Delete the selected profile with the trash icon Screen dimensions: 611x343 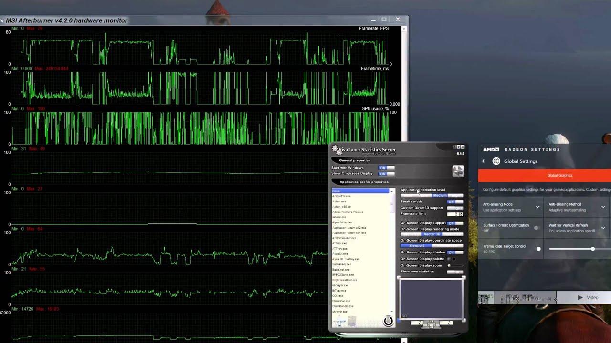(352, 322)
